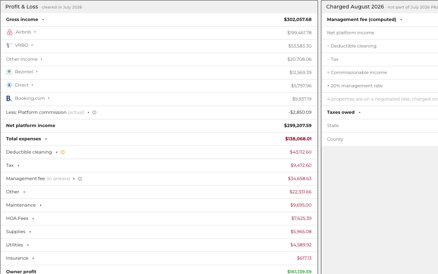Image resolution: width=438 pixels, height=274 pixels.
Task: Expand the Utilities expense row
Action: click(x=28, y=245)
